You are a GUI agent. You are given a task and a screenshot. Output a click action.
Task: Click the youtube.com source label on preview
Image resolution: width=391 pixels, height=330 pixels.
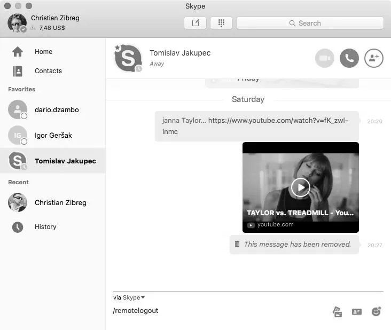pyautogui.click(x=275, y=225)
